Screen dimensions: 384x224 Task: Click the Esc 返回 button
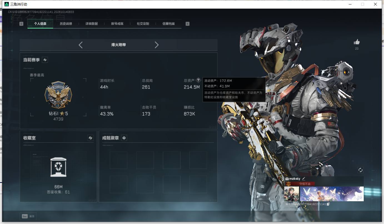coord(28,216)
